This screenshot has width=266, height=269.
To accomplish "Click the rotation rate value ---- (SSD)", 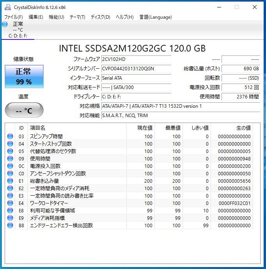I will pos(241,78).
